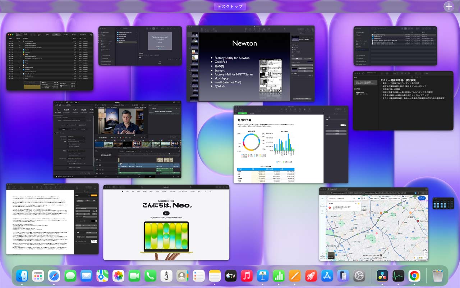This screenshot has height=288, width=460.
Task: Open the Notes app in the Dock
Action: point(215,276)
